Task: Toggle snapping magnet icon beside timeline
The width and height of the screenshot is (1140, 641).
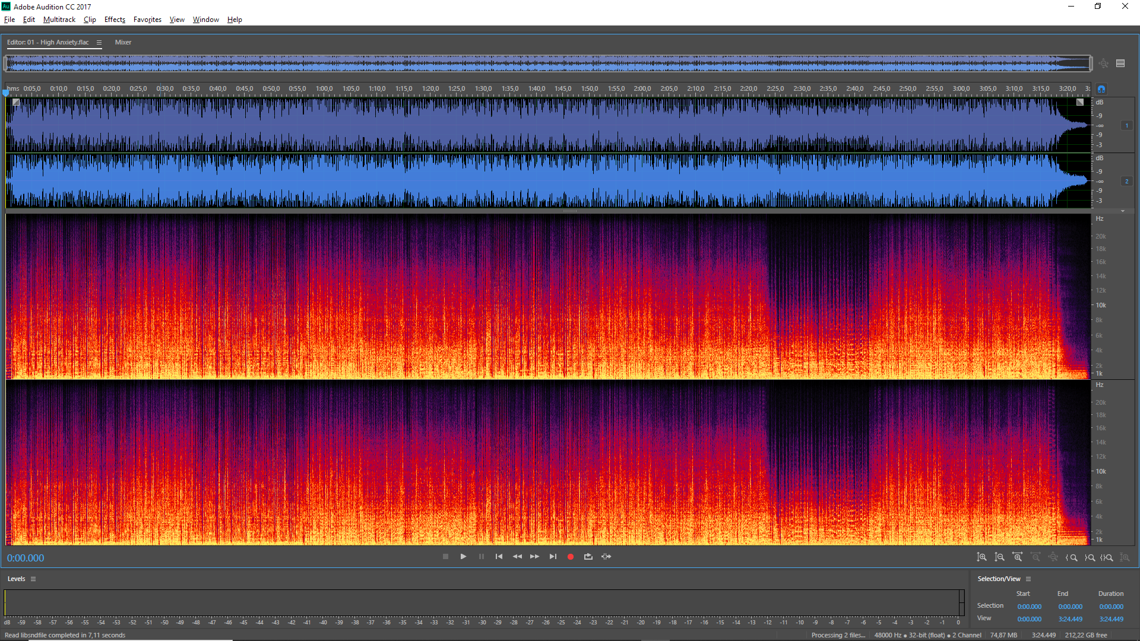Action: 1101,89
